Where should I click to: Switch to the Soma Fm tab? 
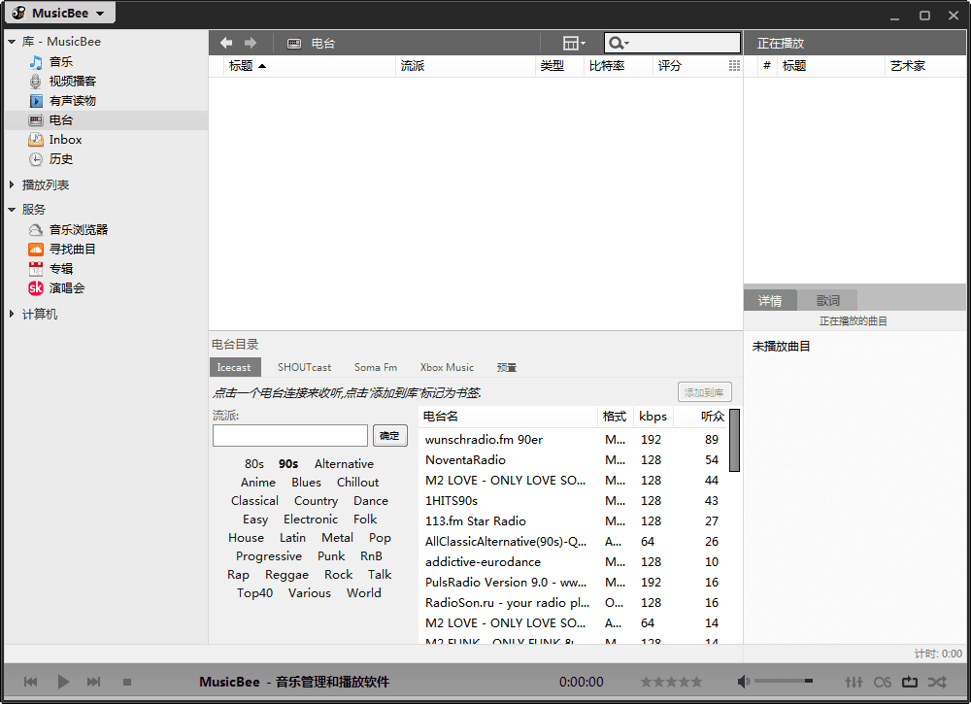click(375, 367)
